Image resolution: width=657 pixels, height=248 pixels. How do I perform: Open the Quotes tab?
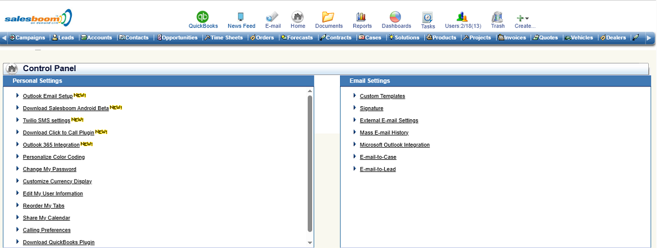[x=545, y=38]
